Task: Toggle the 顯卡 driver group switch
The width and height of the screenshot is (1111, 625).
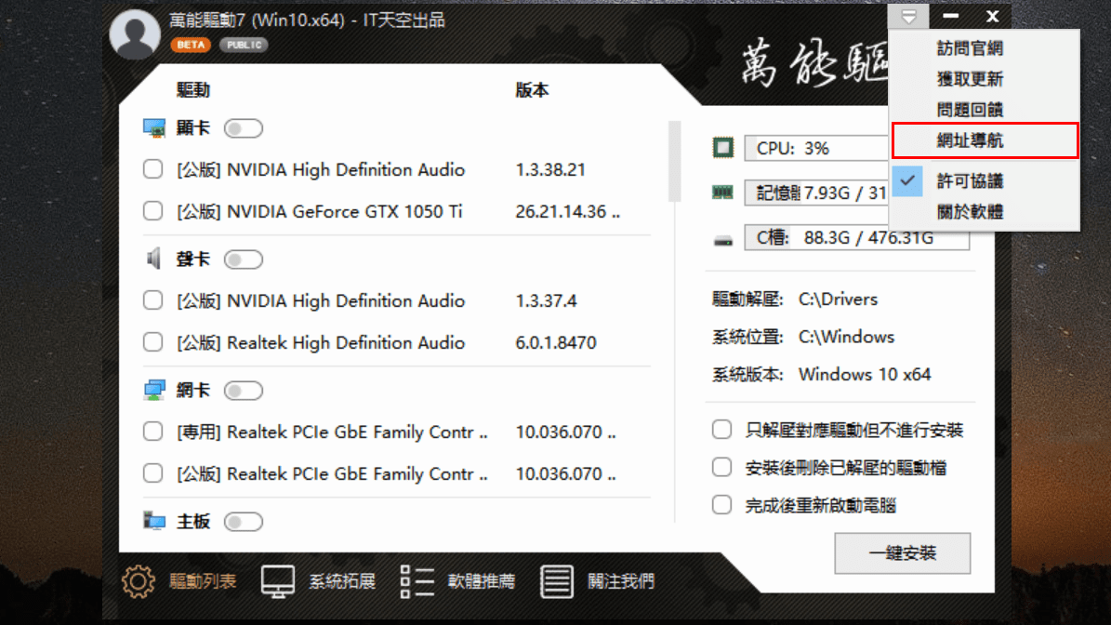Action: tap(244, 127)
